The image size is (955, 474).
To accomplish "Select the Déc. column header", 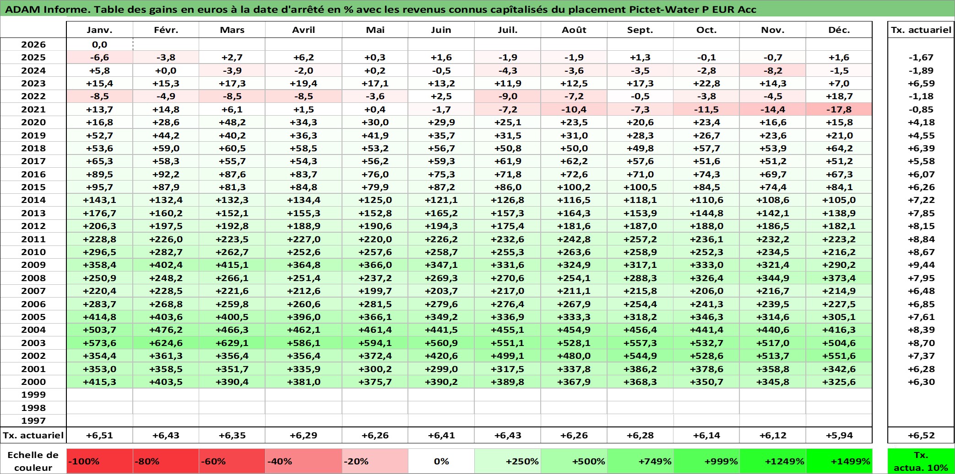I will click(x=839, y=30).
